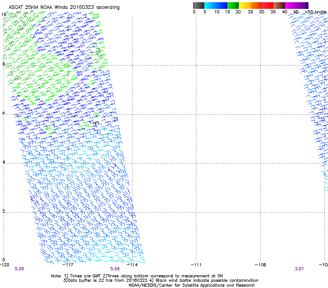Click the black contaminated wind barb in swath
Viewport: 328px width, 288px height.
point(94,123)
